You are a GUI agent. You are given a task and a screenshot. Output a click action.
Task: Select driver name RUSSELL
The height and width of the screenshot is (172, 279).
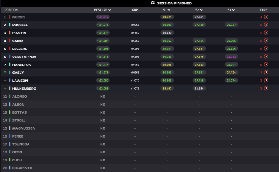20,25
